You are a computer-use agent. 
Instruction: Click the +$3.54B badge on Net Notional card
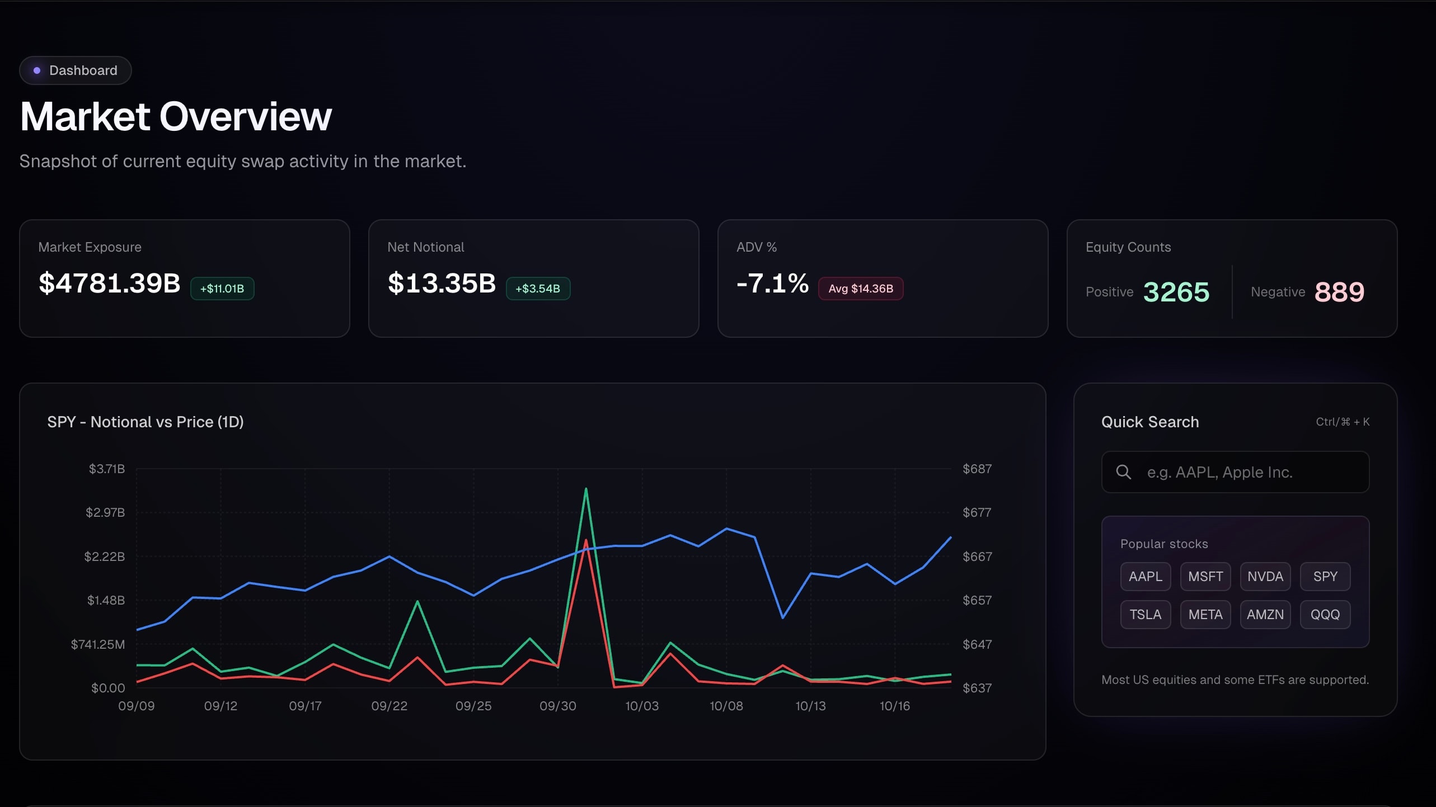[538, 288]
